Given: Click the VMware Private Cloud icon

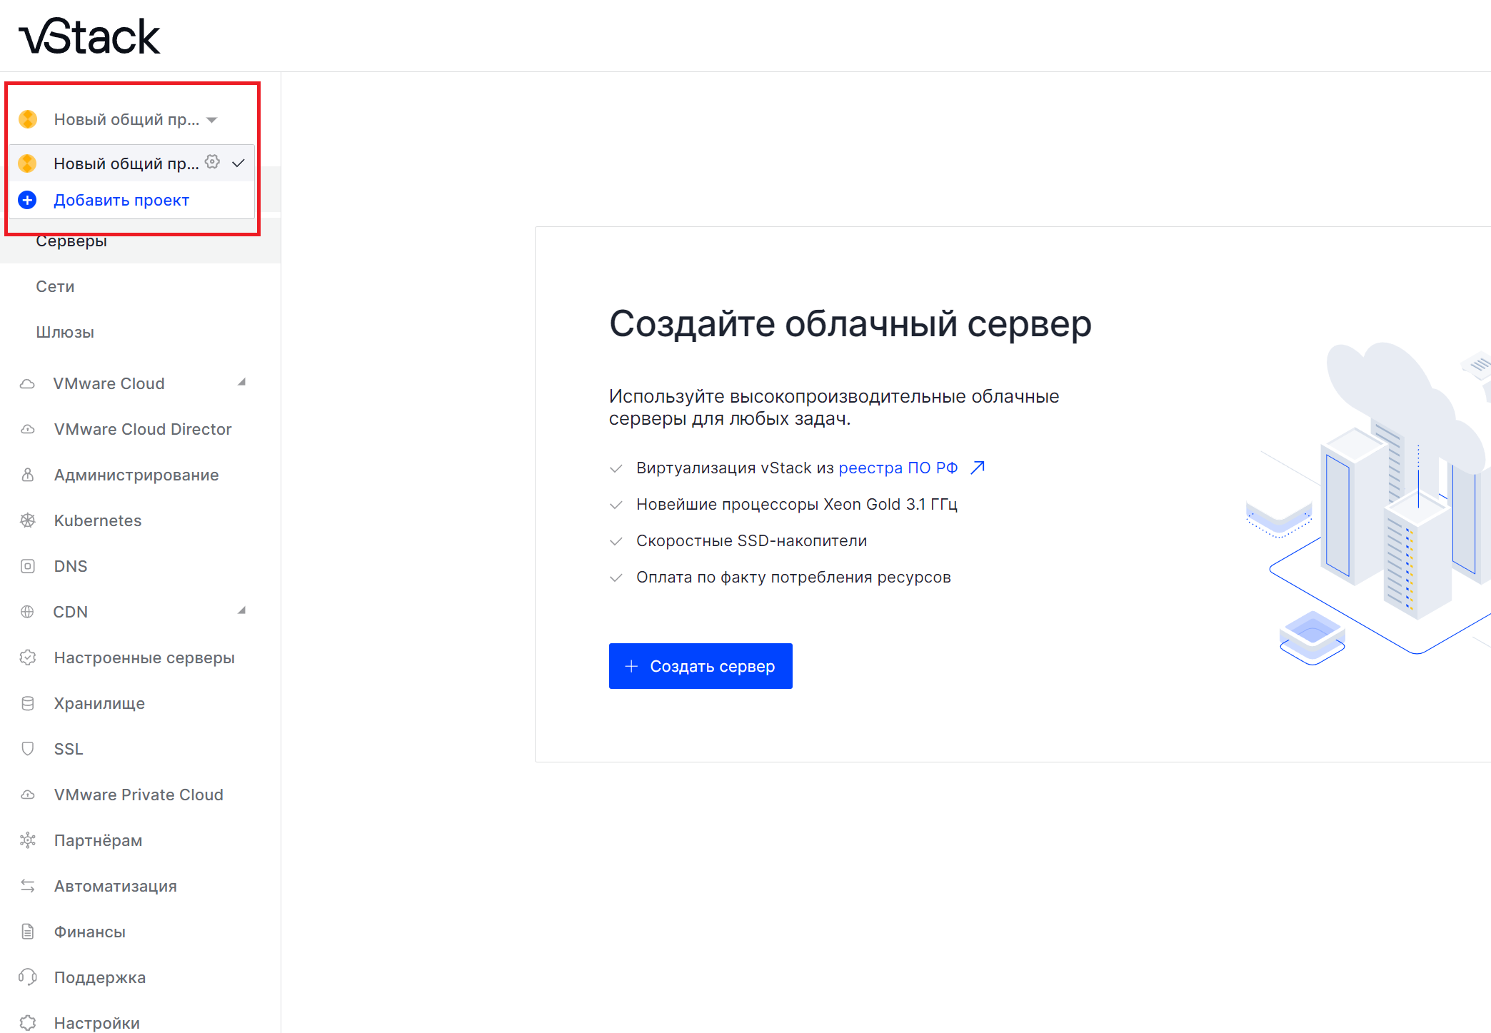Looking at the screenshot, I should (x=27, y=795).
